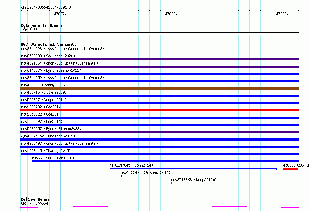Select the 19q13.33 band label
309x211 pixels.
point(29,30)
